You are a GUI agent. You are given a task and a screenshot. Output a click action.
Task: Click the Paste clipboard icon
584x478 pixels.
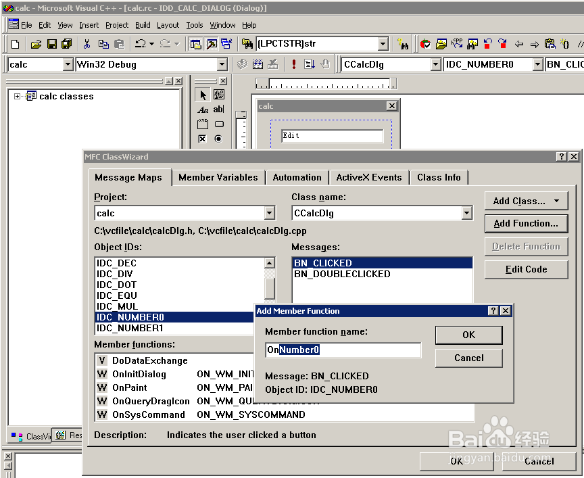point(119,44)
